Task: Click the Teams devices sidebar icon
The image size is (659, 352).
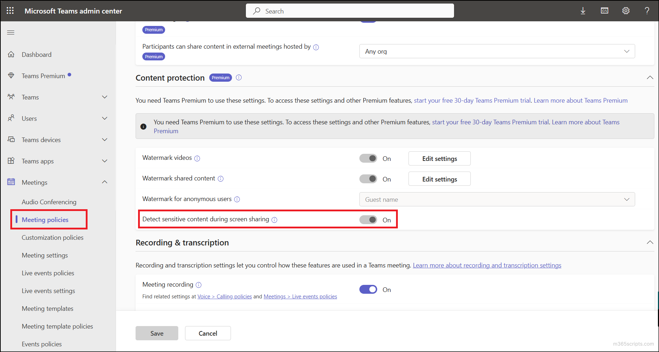Action: [x=11, y=139]
